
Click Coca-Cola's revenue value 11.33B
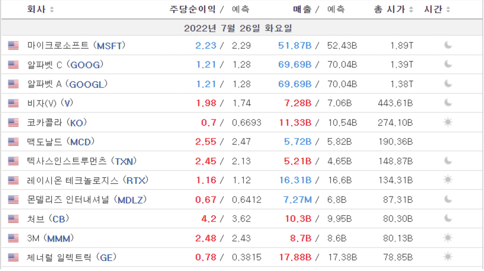pyautogui.click(x=295, y=123)
